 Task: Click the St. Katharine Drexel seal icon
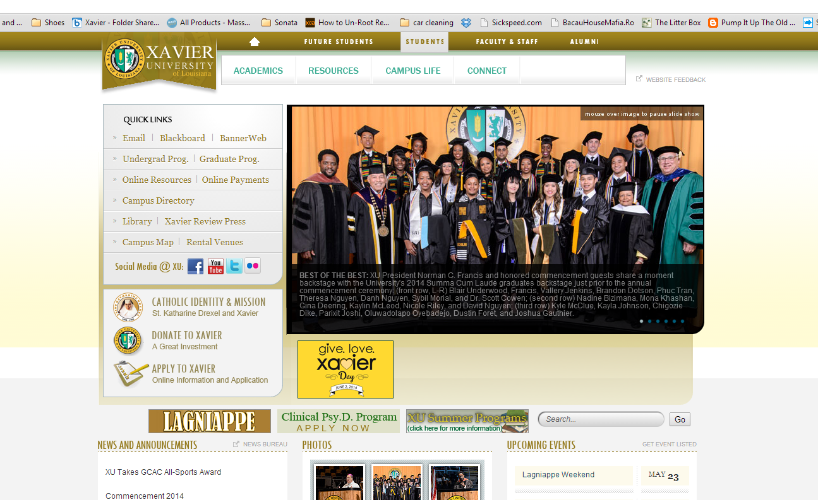pyautogui.click(x=128, y=308)
